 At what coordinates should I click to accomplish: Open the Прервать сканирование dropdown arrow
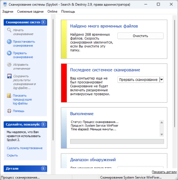click(161, 80)
